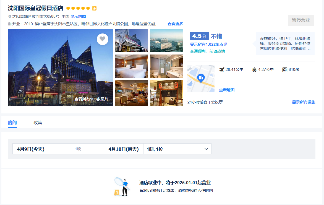Expand the truncated guest review bubble
Image resolution: width=324 pixels, height=205 pixels.
[x=309, y=49]
